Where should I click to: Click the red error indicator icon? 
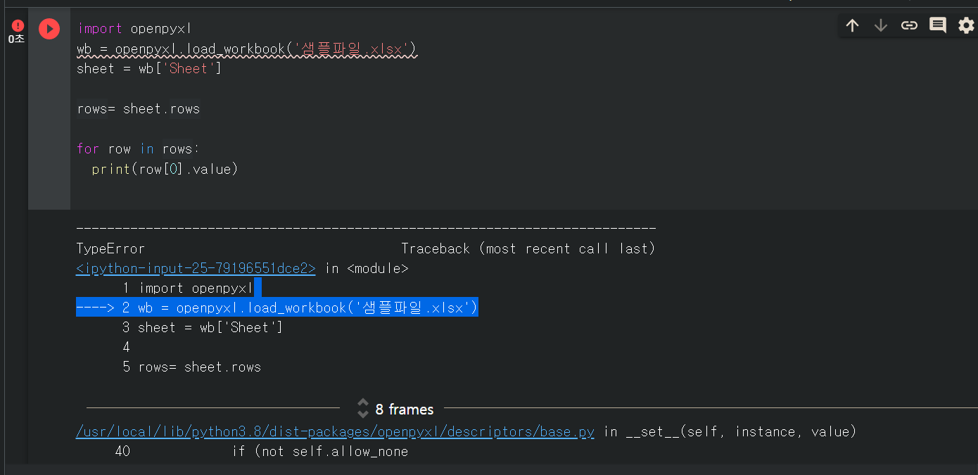click(18, 26)
